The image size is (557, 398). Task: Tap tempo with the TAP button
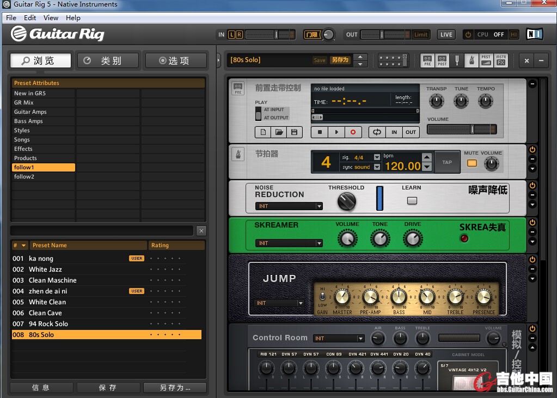[x=447, y=162]
